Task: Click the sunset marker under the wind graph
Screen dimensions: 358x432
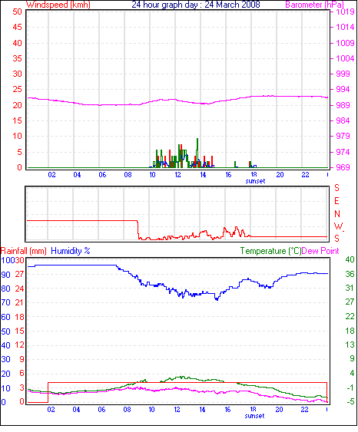Action: point(255,181)
